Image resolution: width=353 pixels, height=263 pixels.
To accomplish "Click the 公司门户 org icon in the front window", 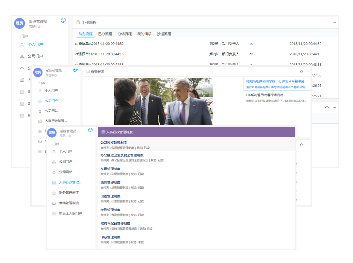I will click(54, 162).
